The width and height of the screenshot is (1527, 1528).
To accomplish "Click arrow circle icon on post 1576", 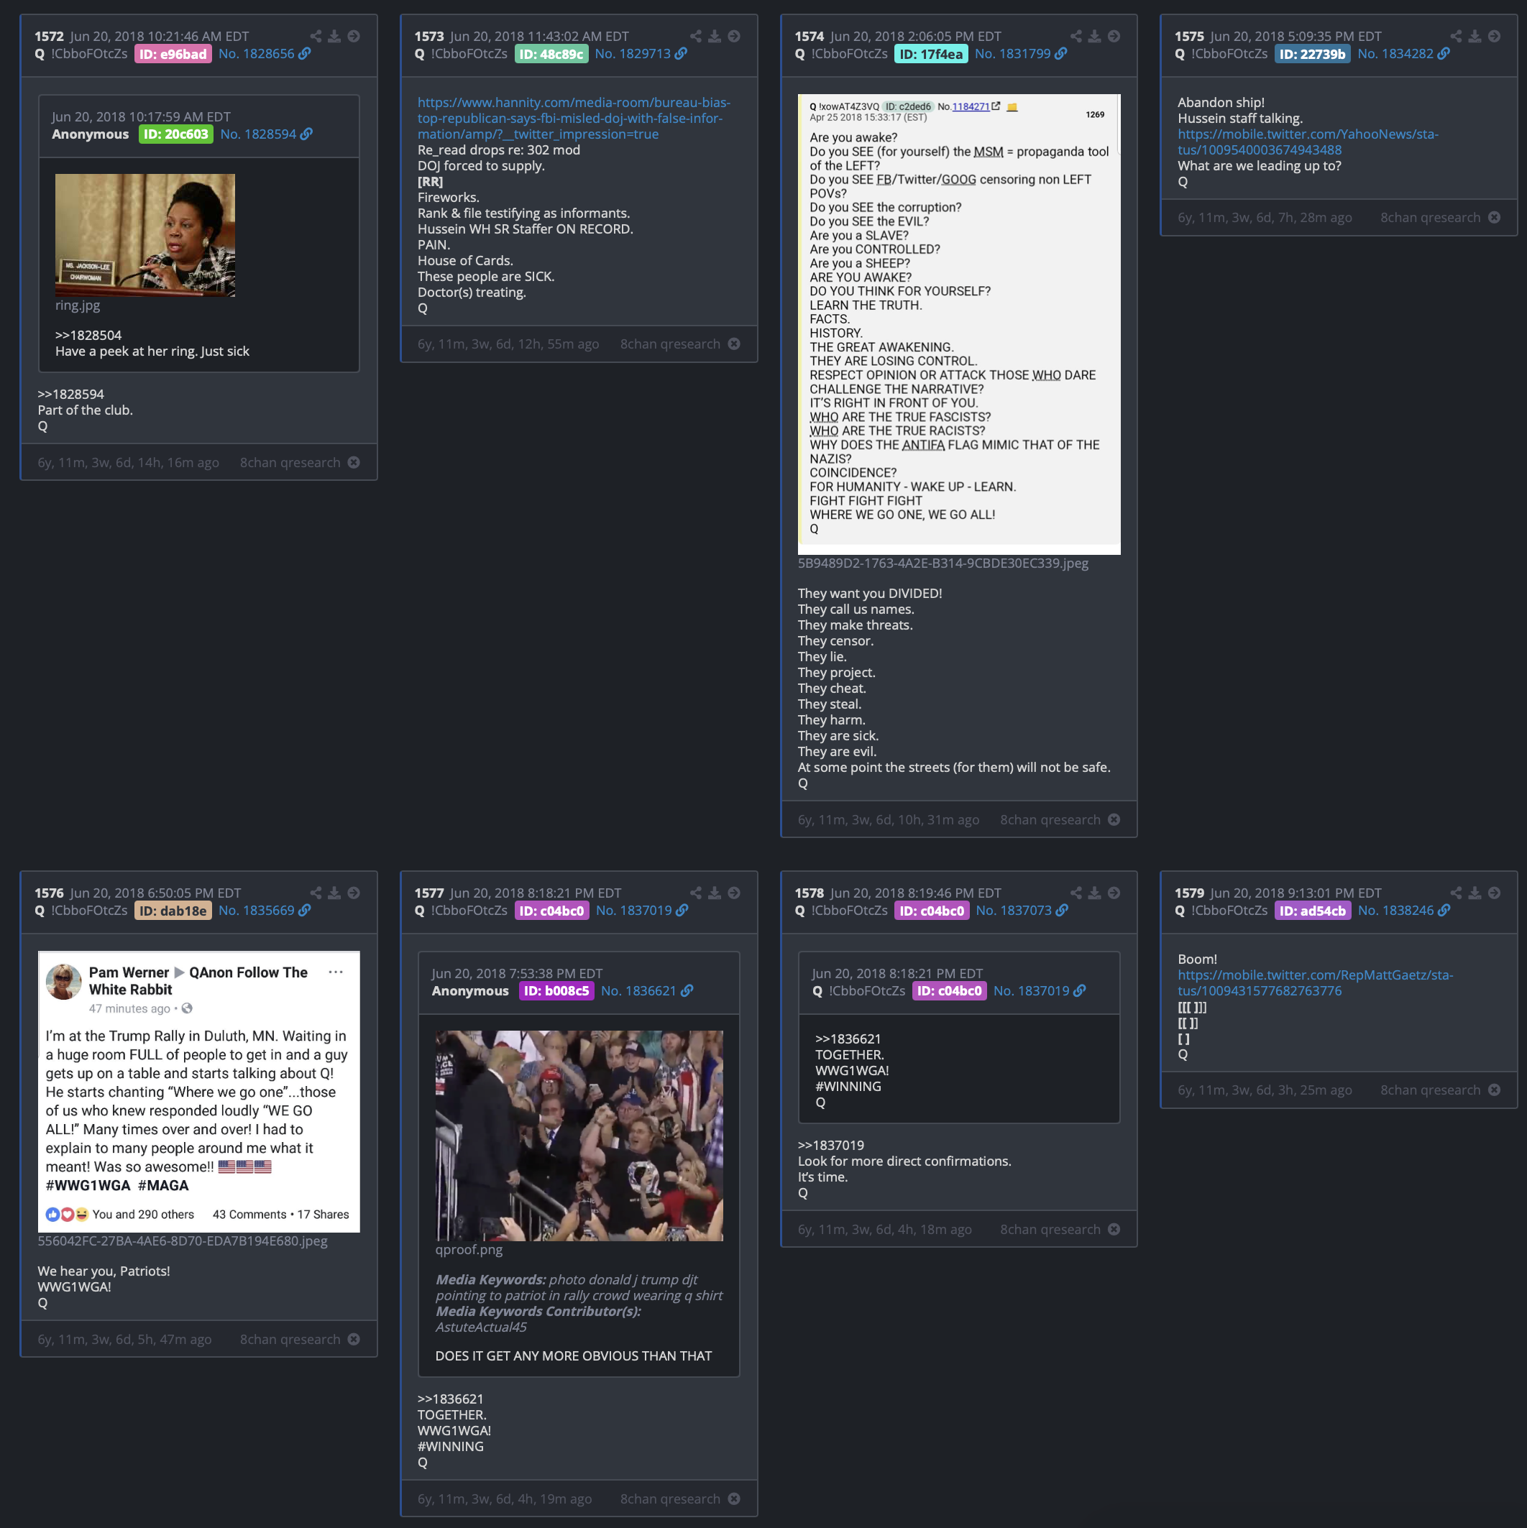I will pyautogui.click(x=354, y=893).
